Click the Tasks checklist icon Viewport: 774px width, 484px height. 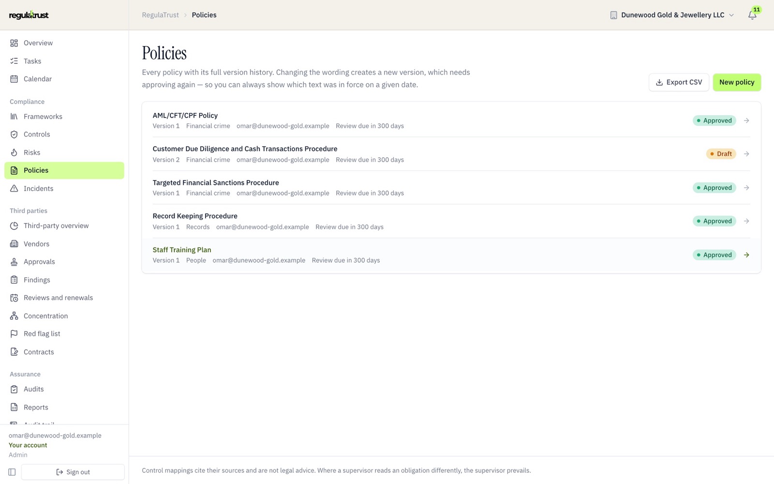point(14,61)
